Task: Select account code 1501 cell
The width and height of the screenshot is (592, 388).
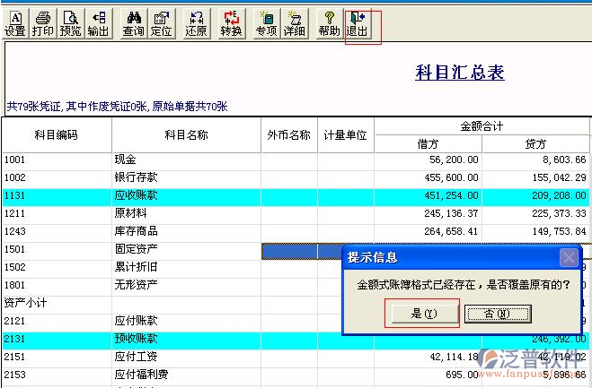Action: pos(57,249)
